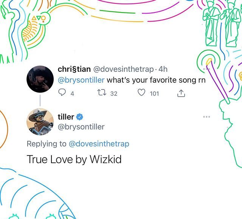This screenshot has height=219, width=242.
Task: Like the tweet with the heart icon
Action: point(141,93)
